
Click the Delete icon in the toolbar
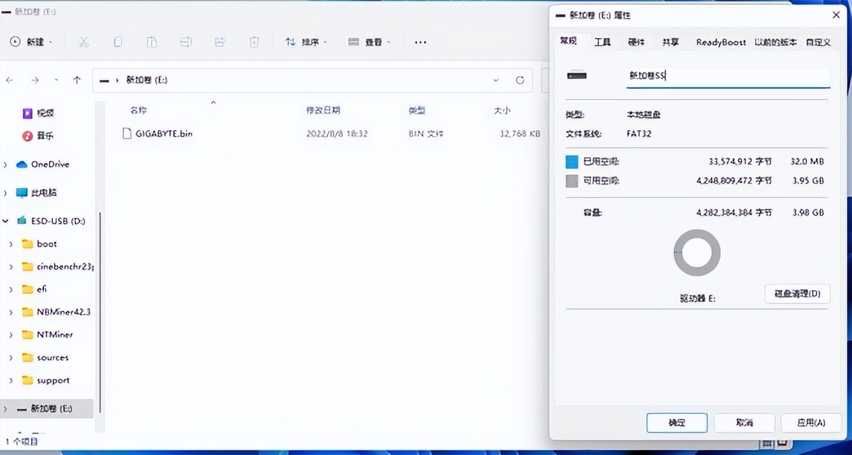[254, 41]
